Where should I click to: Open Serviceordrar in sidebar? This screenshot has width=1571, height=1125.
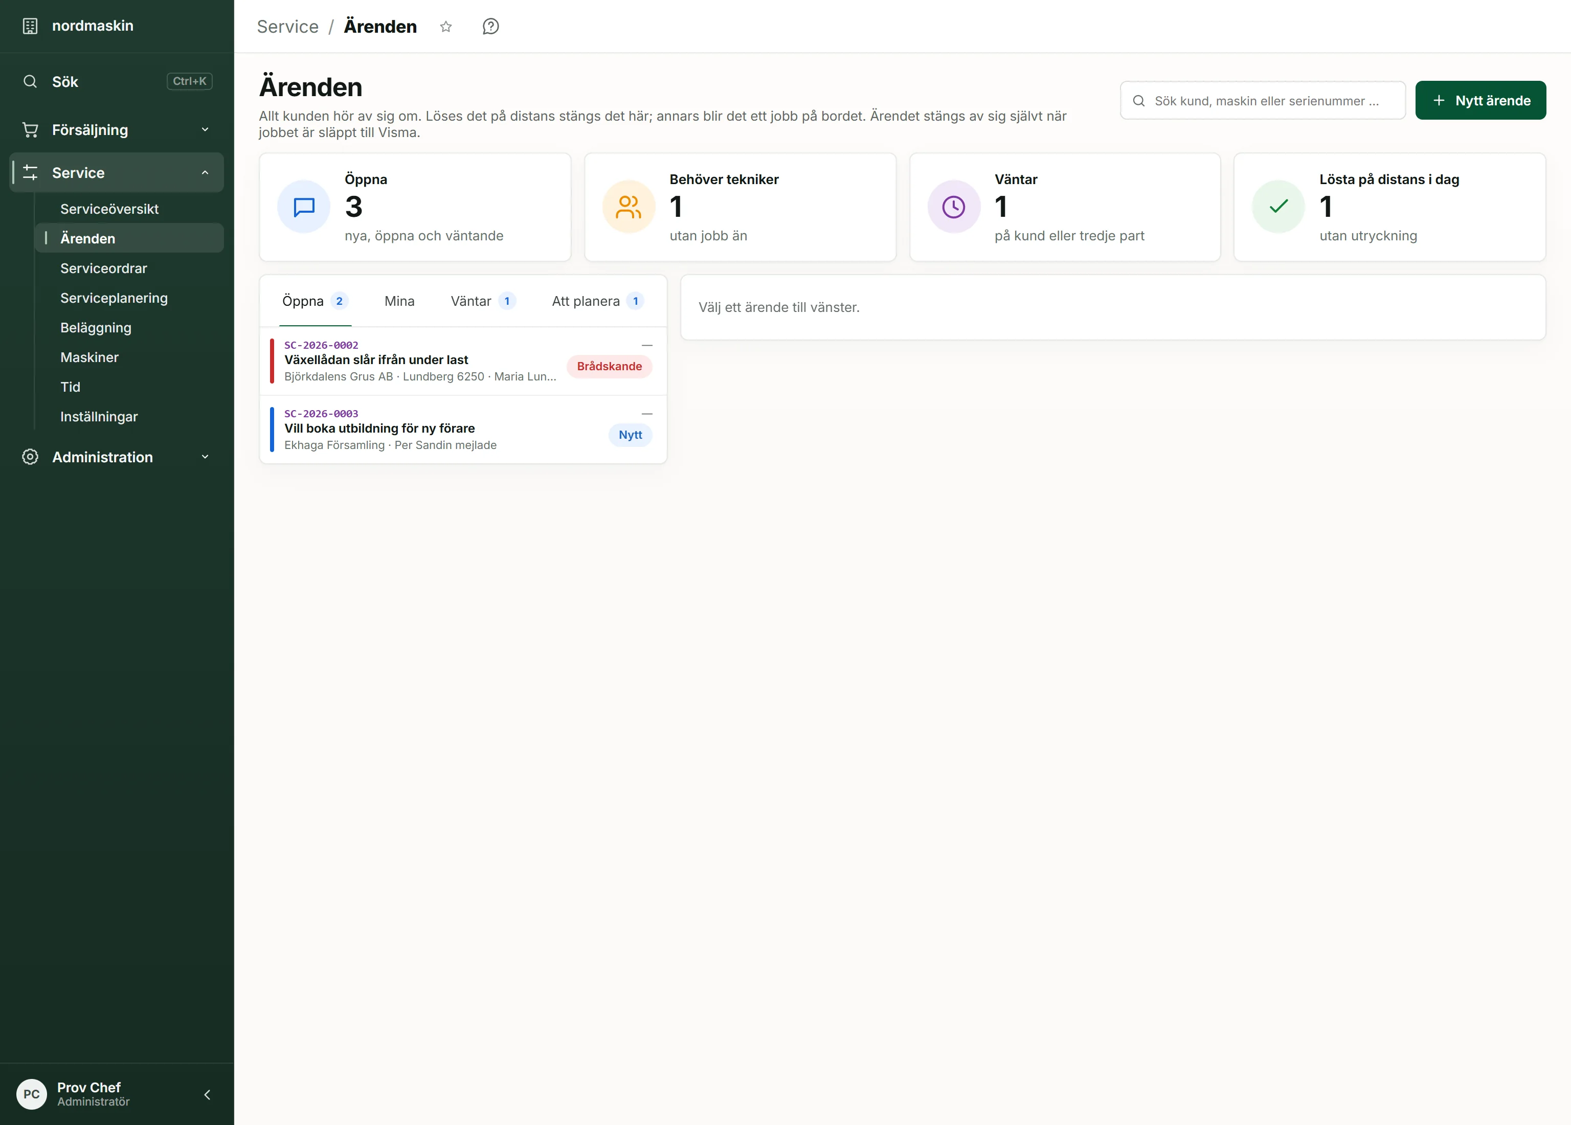(129, 268)
